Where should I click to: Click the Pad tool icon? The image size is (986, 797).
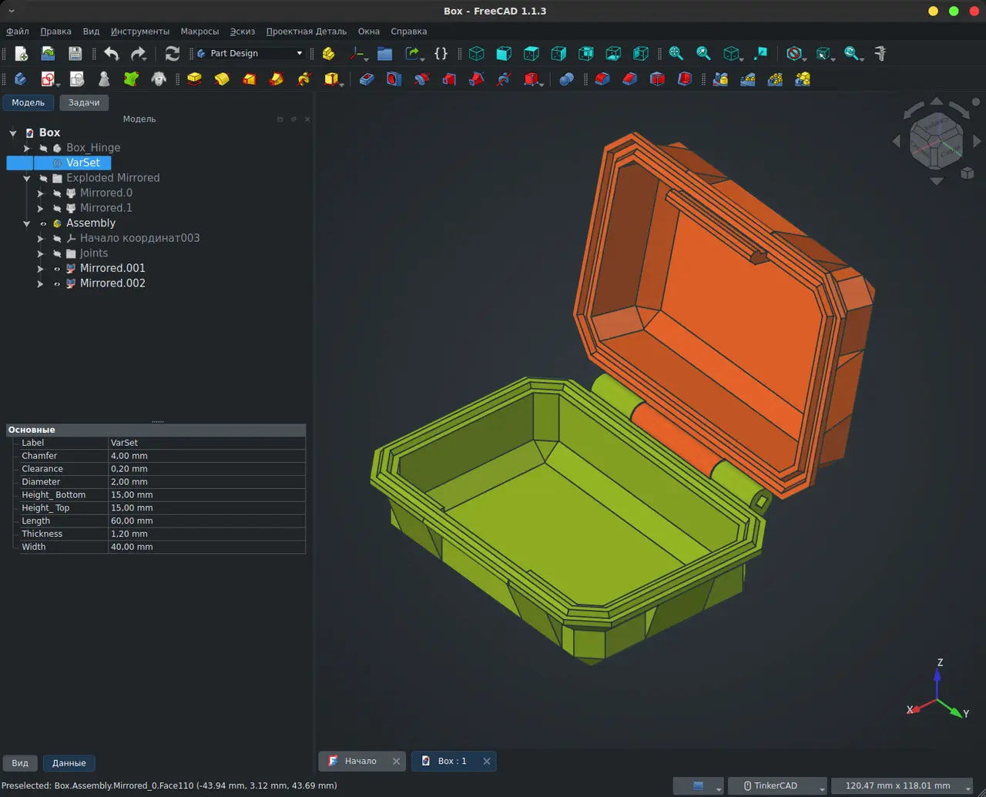pos(194,79)
